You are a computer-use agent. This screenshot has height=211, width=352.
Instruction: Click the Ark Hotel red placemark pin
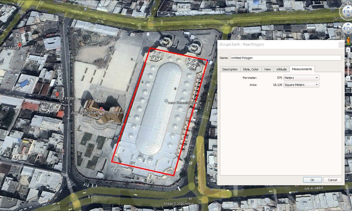point(57,94)
